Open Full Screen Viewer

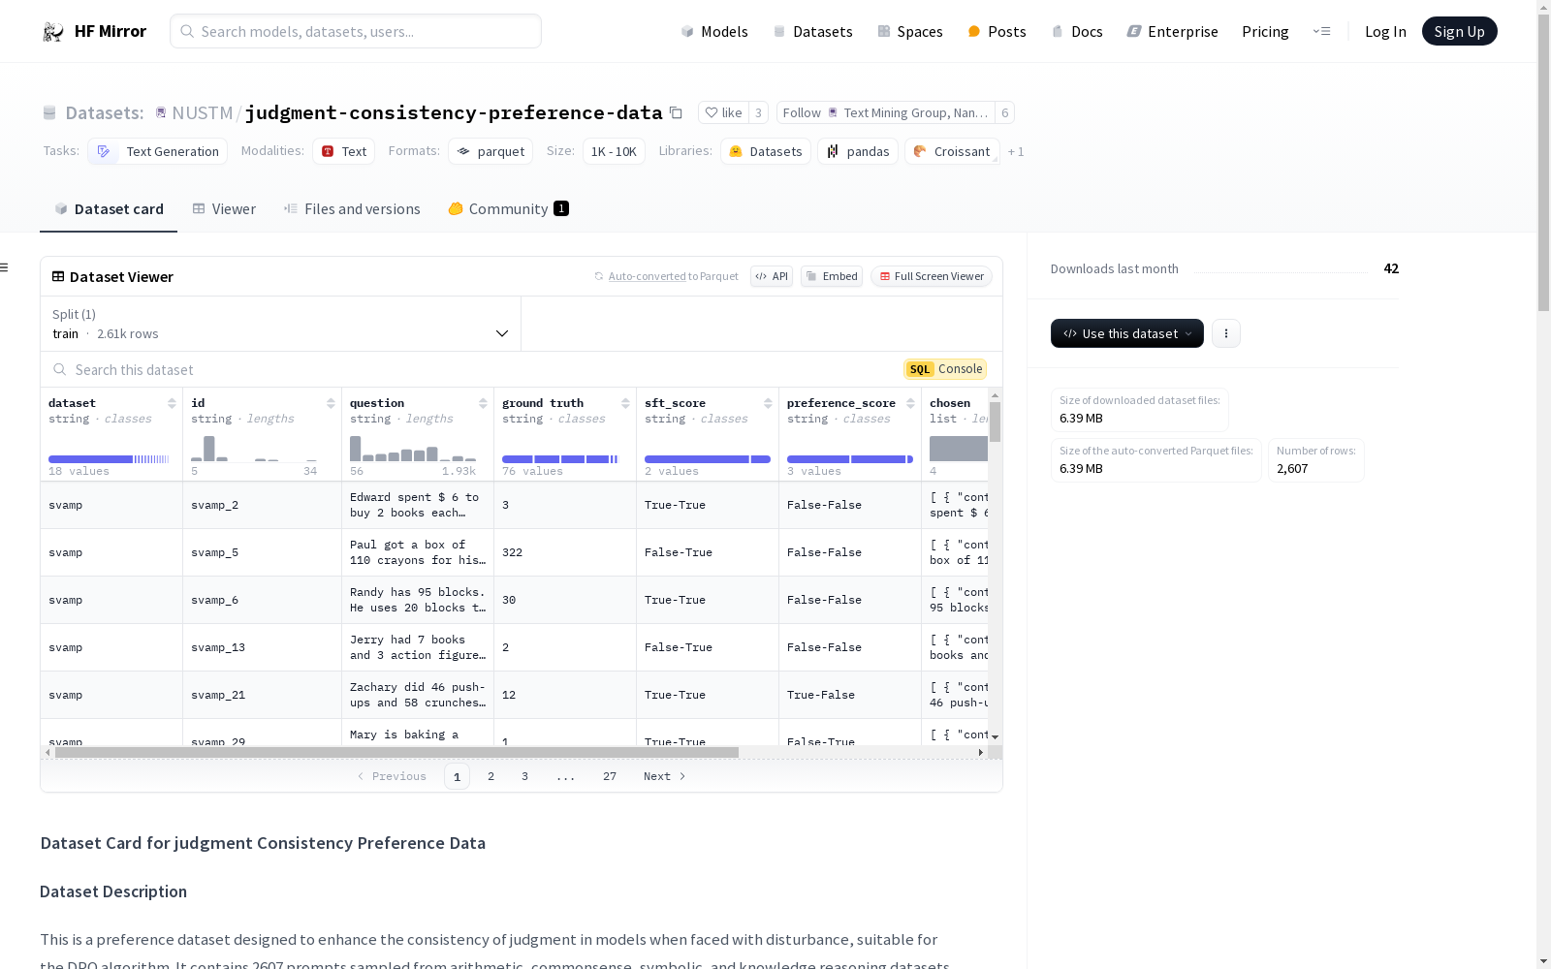point(932,276)
